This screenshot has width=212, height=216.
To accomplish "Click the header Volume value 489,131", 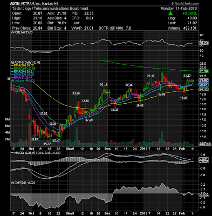I will coord(189,28).
